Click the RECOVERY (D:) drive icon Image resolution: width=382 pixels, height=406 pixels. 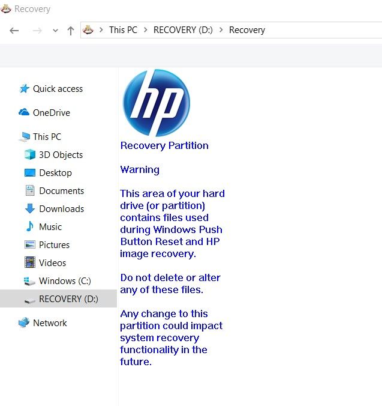coord(30,301)
